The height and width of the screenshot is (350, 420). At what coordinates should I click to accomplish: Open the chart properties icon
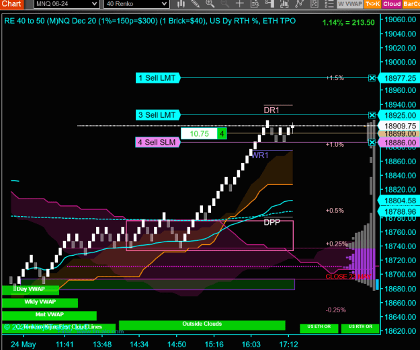tap(314, 4)
